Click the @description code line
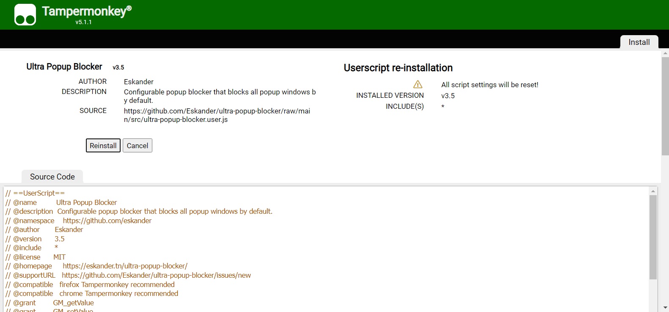669x312 pixels. 139,211
